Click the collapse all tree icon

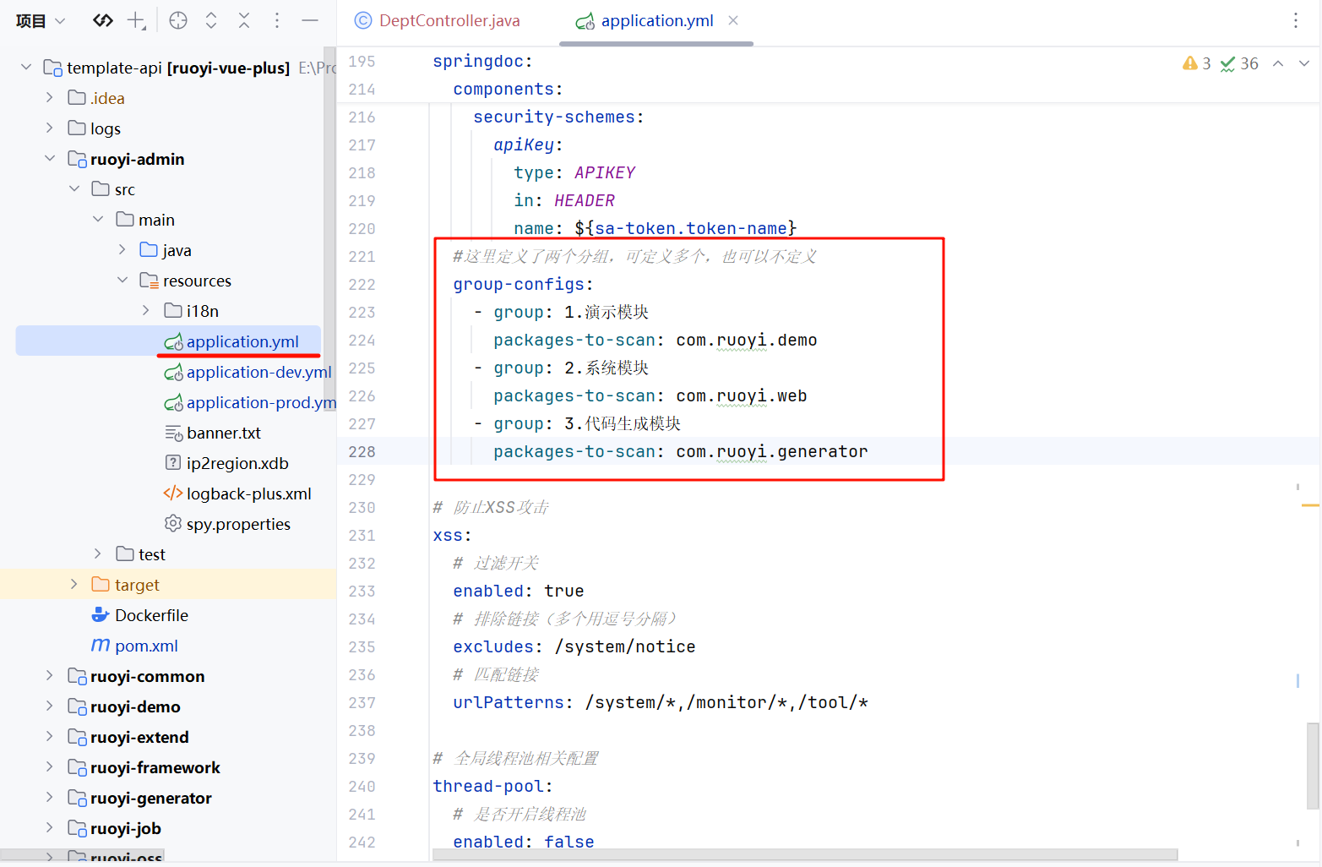[x=244, y=20]
